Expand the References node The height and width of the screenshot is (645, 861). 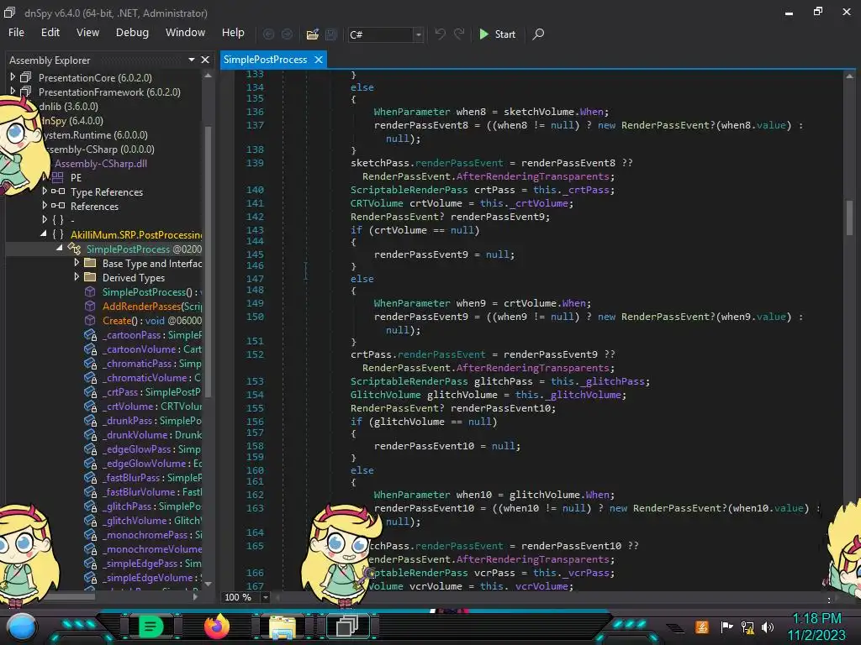click(45, 205)
